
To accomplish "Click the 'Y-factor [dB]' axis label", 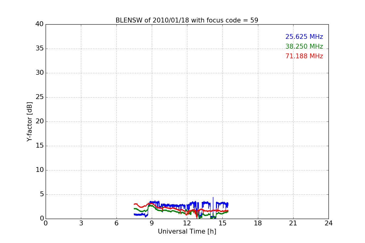I will [x=30, y=122].
